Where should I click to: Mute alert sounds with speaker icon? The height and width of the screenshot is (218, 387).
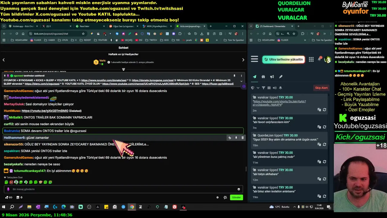275,88
